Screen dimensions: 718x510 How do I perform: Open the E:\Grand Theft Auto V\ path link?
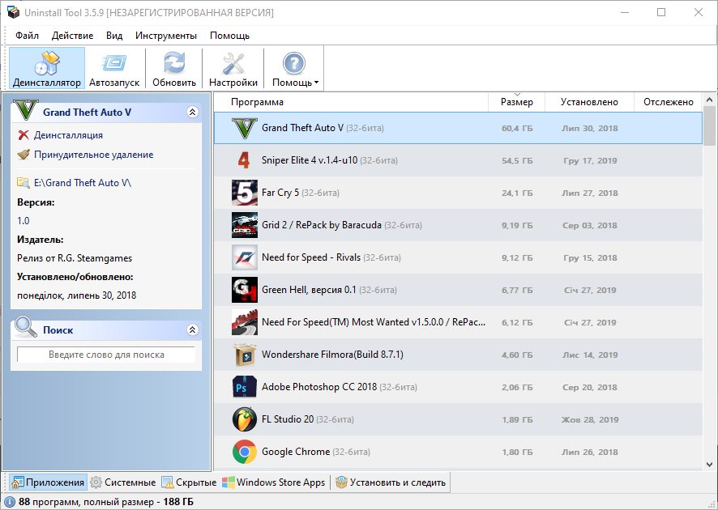[x=83, y=183]
